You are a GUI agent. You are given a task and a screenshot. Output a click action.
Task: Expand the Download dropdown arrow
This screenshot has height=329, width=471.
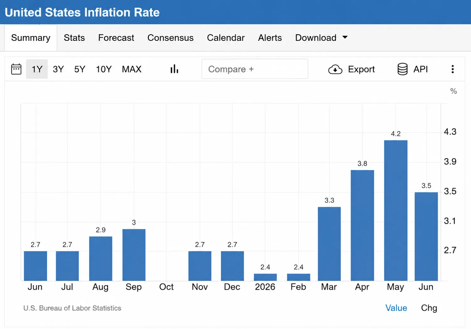[x=345, y=37]
